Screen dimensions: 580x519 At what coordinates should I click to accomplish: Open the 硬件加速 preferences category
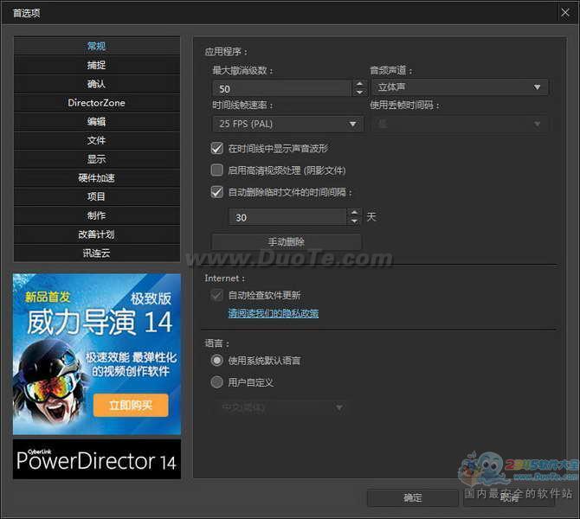(97, 178)
